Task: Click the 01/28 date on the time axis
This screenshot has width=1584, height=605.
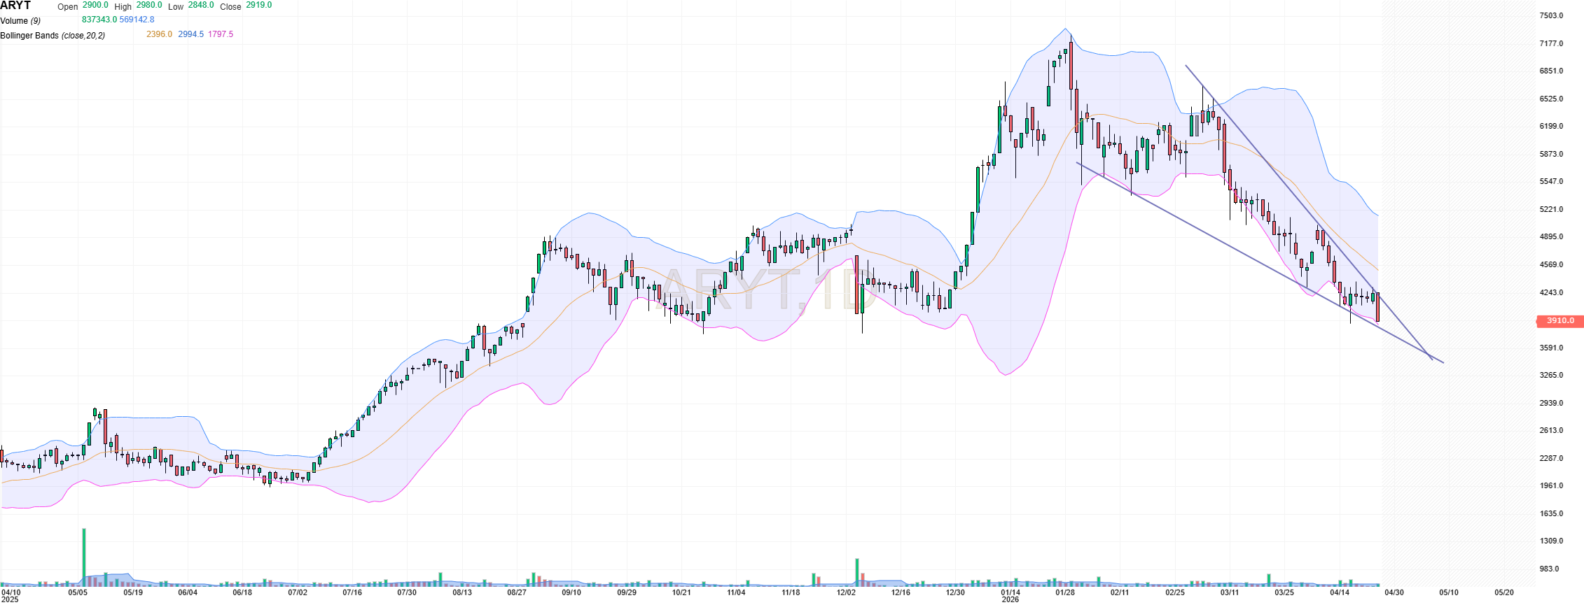Action: (1065, 593)
